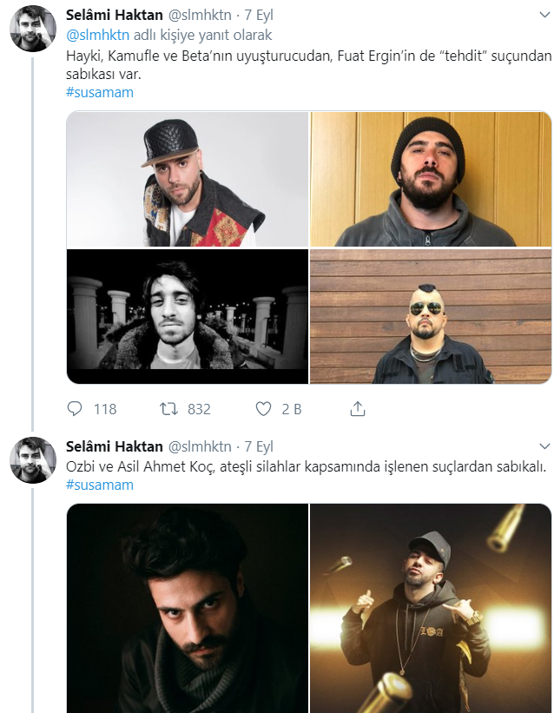The image size is (554, 713).
Task: Like the first tweet with the heart icon
Action: point(264,408)
